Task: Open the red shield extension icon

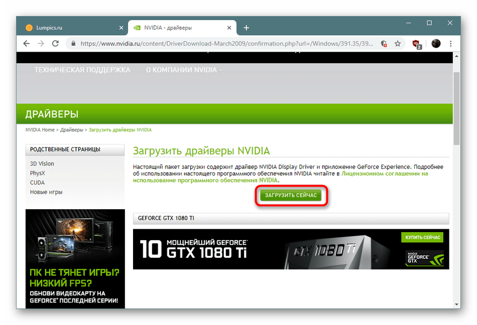Action: click(416, 44)
